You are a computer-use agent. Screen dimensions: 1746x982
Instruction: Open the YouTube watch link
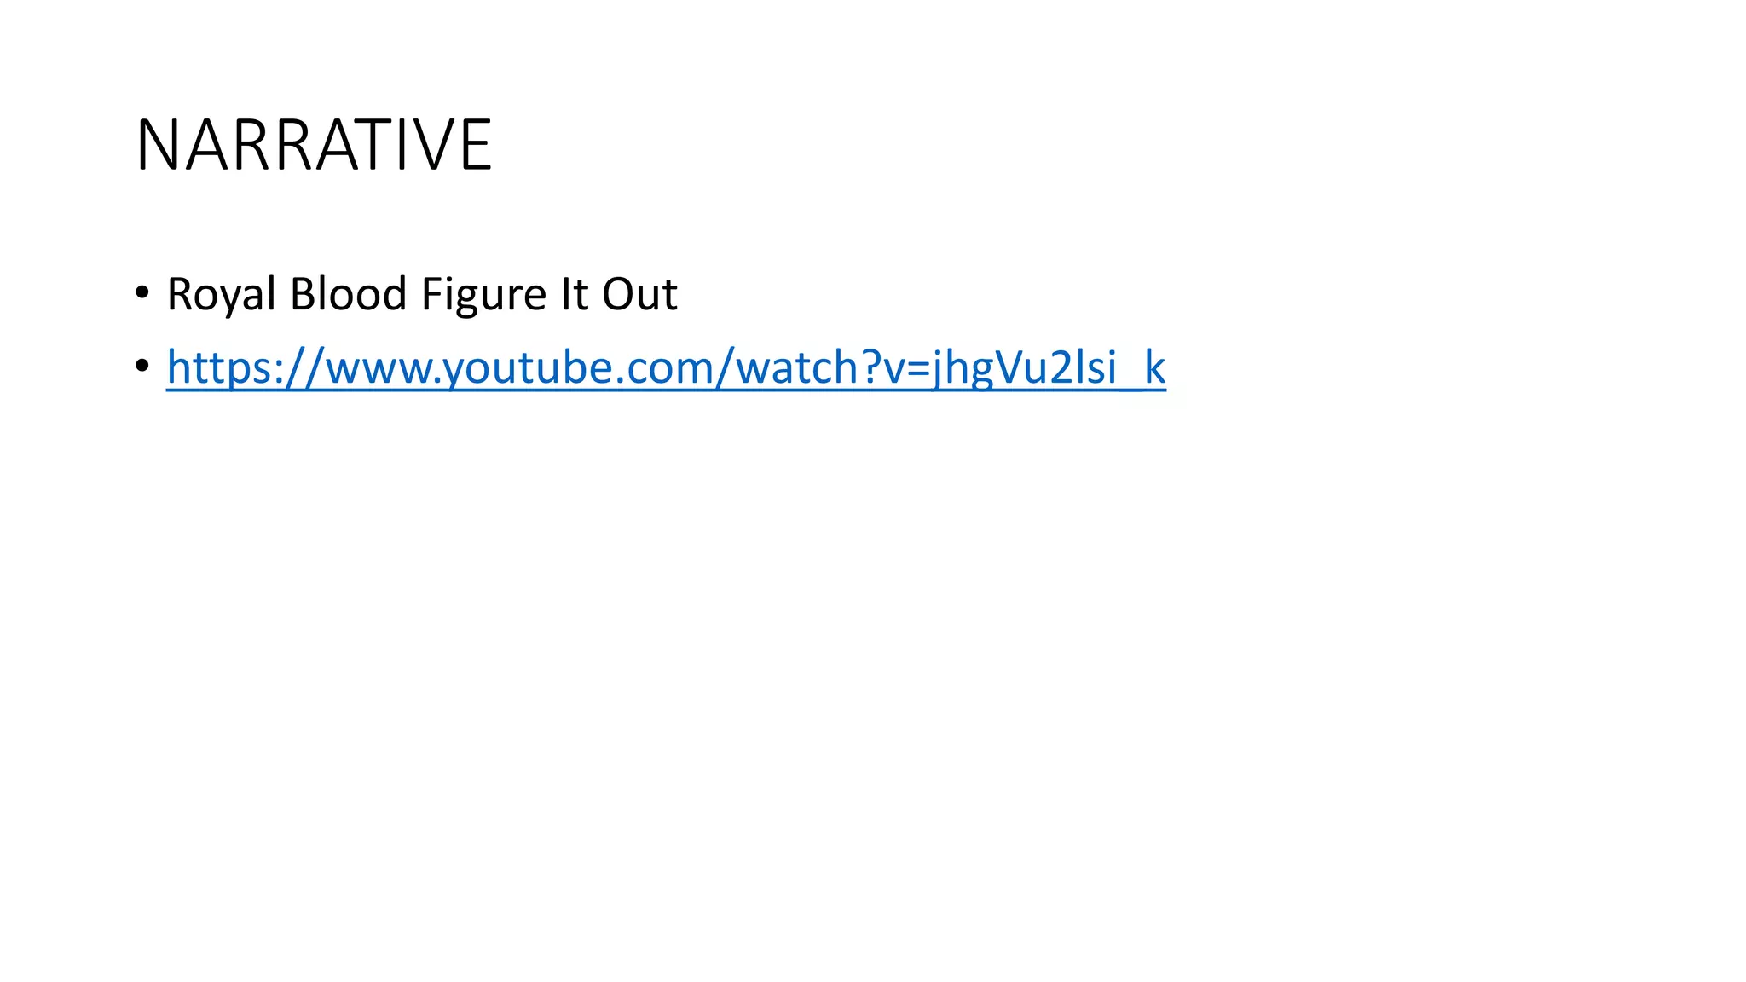point(666,367)
